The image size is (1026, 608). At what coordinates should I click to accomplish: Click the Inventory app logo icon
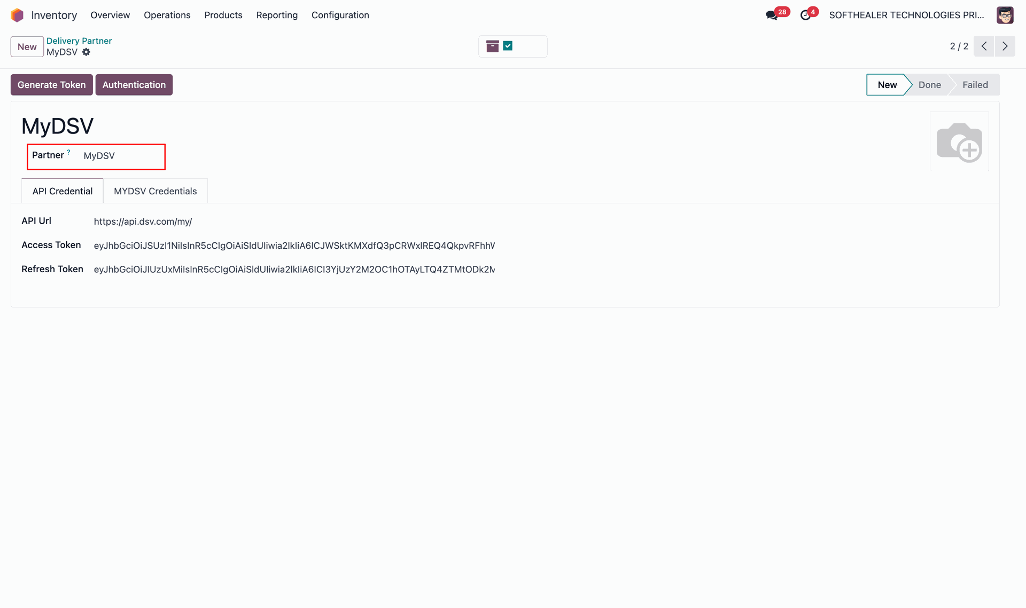[x=17, y=15]
